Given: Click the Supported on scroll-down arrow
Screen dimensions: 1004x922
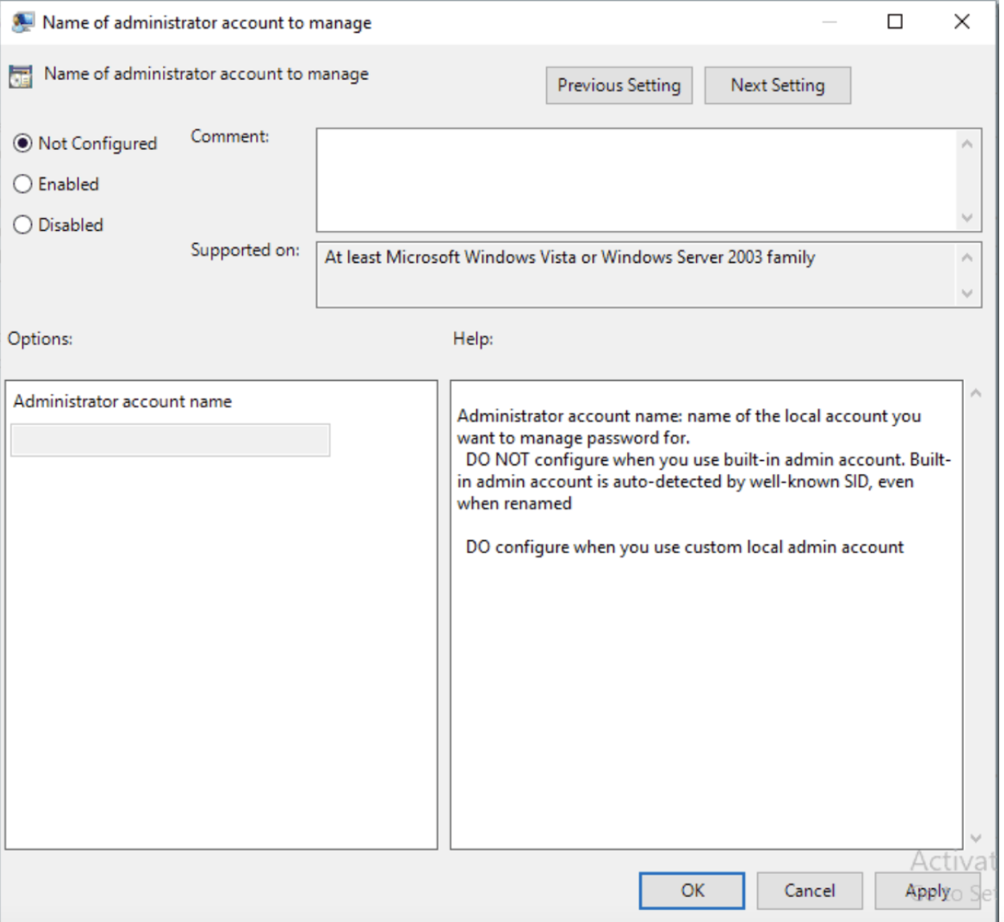Looking at the screenshot, I should [x=968, y=295].
